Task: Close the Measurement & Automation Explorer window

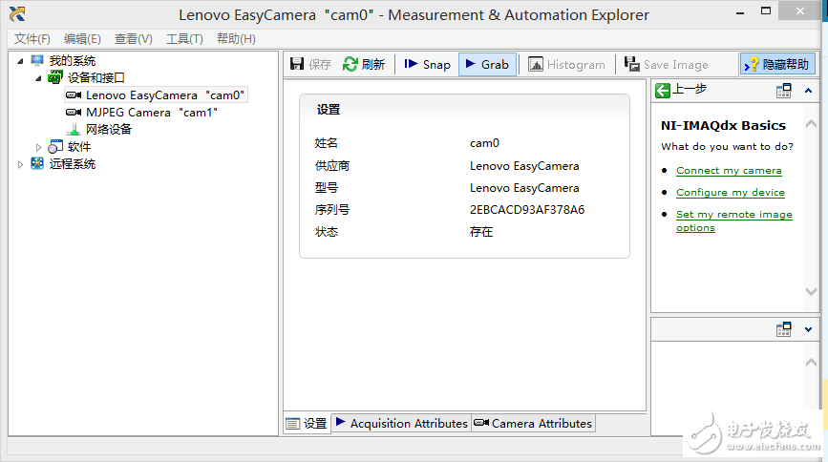Action: tap(800, 11)
